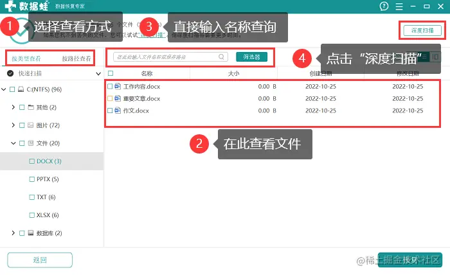Check the XLSX (6) checkbox
The width and height of the screenshot is (450, 275).
coord(32,215)
